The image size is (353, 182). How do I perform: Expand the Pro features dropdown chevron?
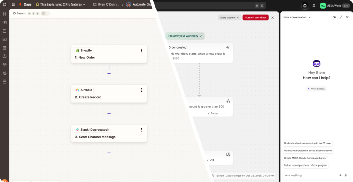coord(84,4)
